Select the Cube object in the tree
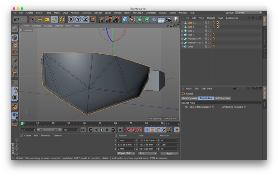Image resolution: width=278 pixels, height=176 pixels. pyautogui.click(x=190, y=47)
